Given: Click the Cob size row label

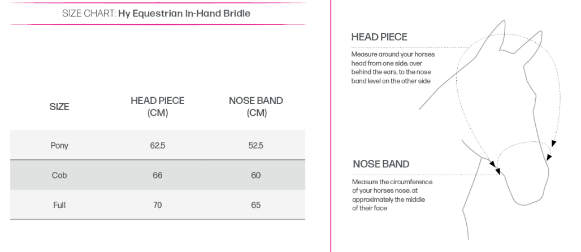Looking at the screenshot, I should [59, 175].
